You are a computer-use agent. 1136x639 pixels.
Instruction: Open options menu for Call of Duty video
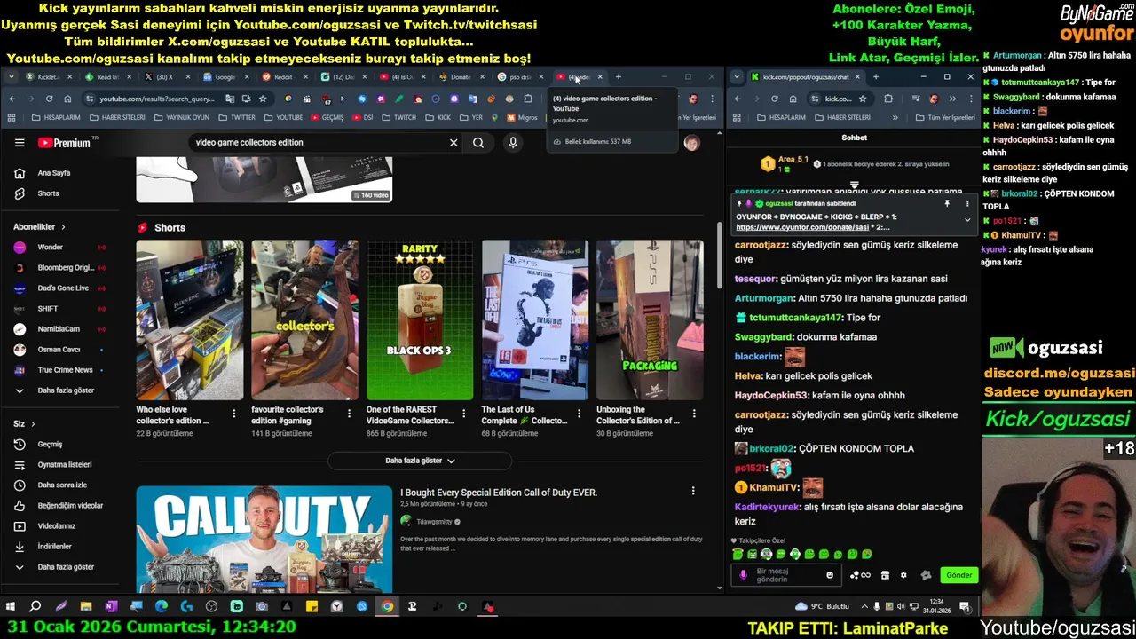pyautogui.click(x=693, y=491)
